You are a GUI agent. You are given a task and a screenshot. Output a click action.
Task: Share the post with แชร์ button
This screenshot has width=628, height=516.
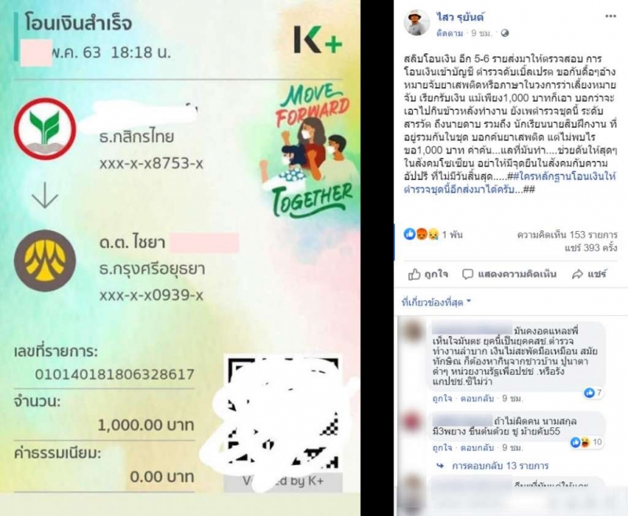click(590, 274)
